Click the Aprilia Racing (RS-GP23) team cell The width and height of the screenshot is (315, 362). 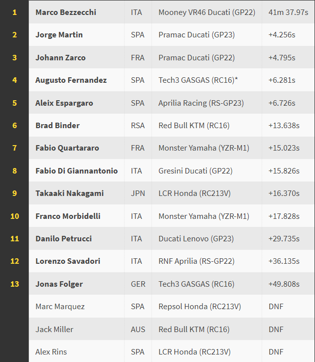tap(203, 103)
